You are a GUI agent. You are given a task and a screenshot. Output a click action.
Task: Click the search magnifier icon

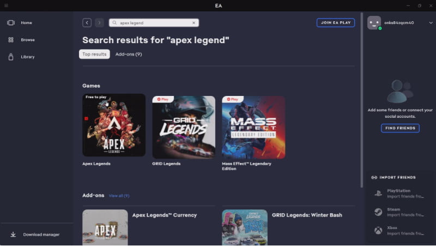coord(114,23)
